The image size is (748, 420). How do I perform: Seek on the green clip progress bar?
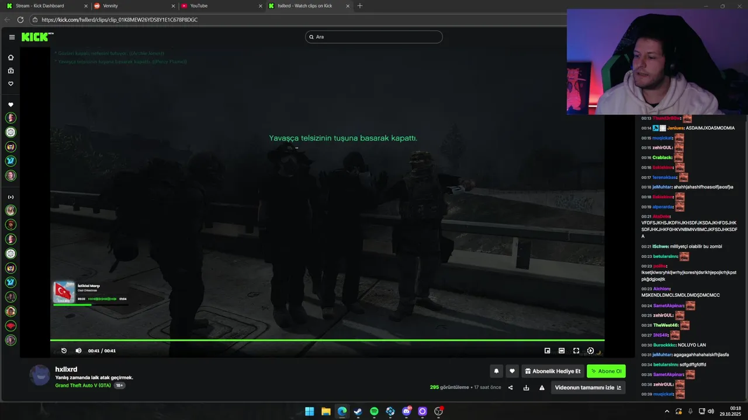click(327, 340)
